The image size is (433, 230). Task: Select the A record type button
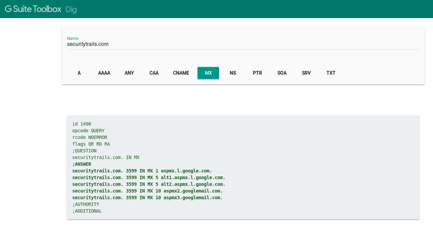click(x=79, y=73)
